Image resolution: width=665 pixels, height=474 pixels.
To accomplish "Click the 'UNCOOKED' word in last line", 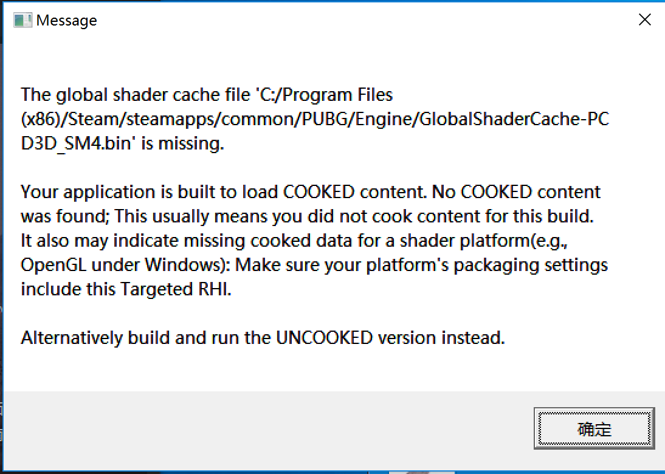I will [x=325, y=338].
